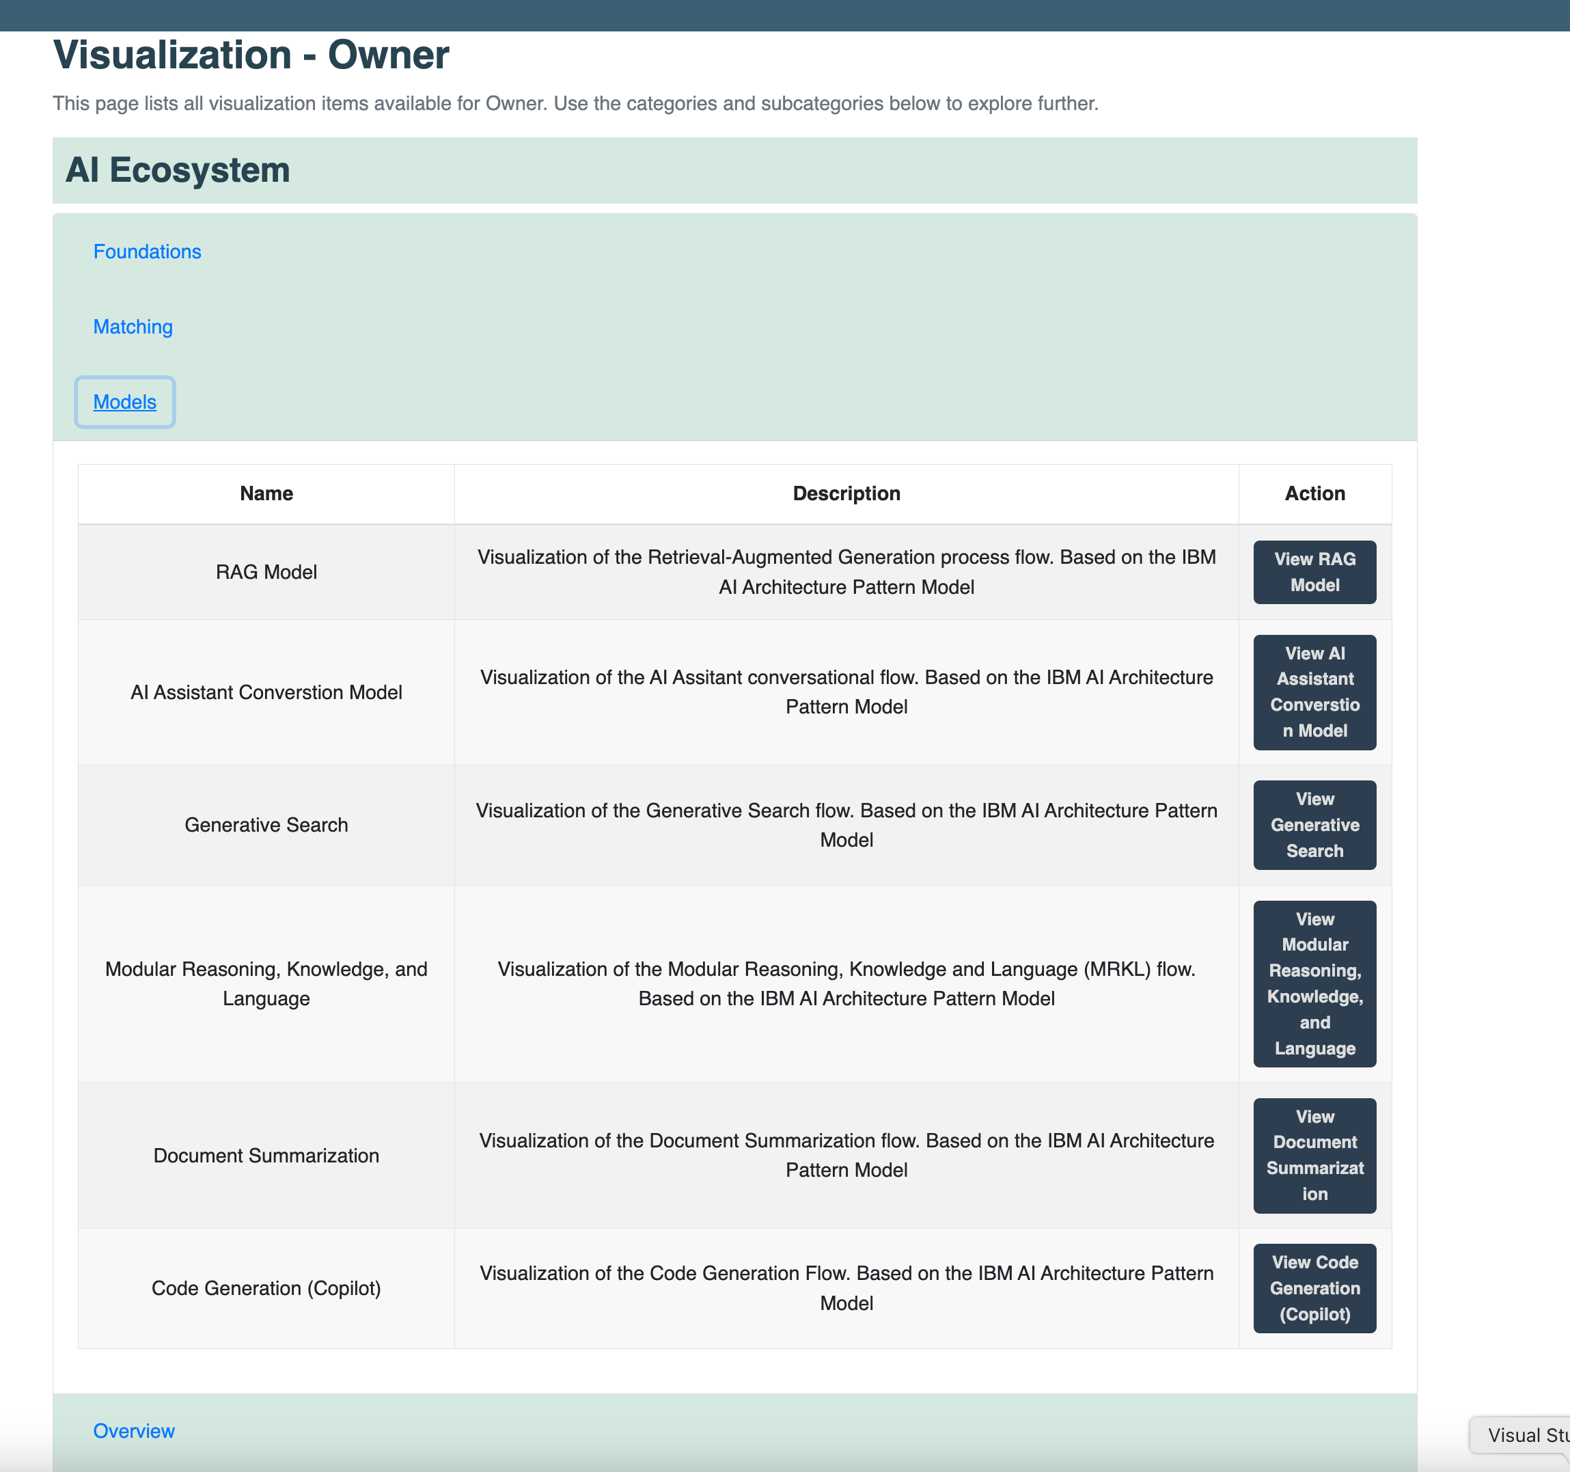1570x1472 pixels.
Task: Launch View Code Generation (Copilot)
Action: [x=1314, y=1287]
